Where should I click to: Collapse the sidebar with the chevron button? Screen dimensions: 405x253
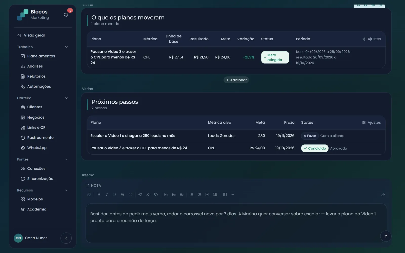tap(66, 238)
